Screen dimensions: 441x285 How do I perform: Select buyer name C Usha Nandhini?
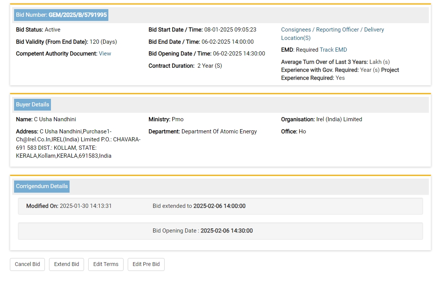coord(55,119)
